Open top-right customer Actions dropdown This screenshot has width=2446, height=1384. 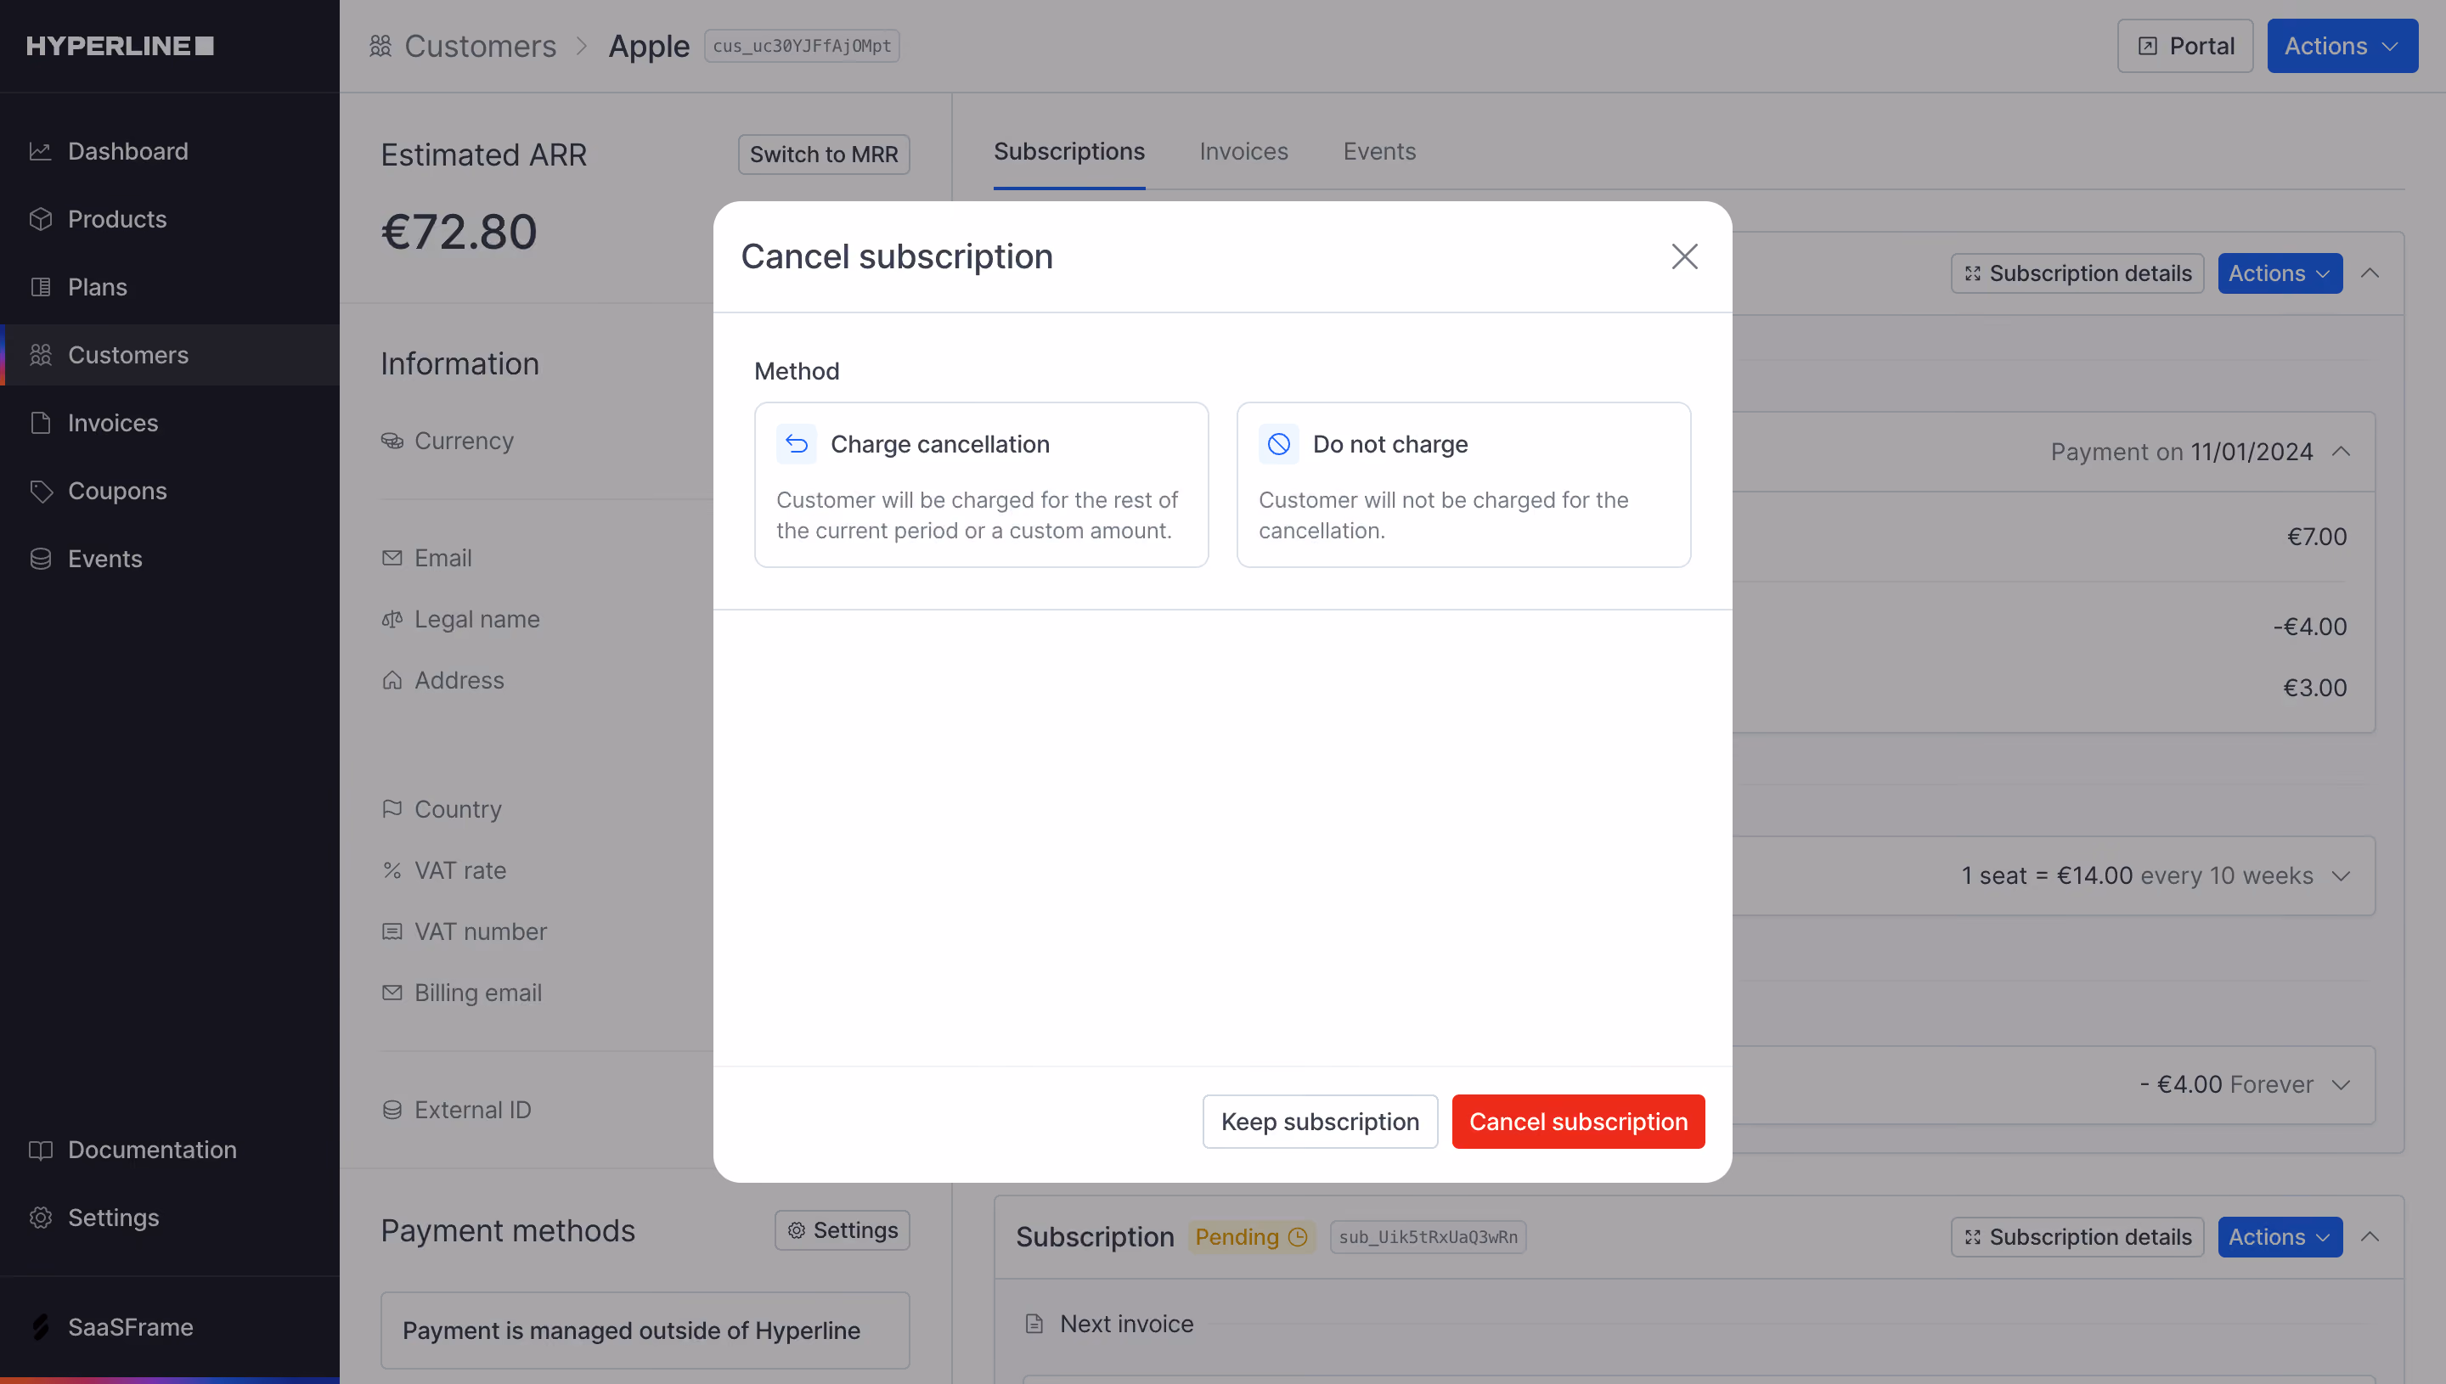click(x=2342, y=46)
